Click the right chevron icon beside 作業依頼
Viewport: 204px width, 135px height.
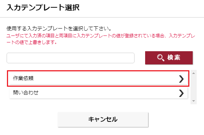click(181, 79)
